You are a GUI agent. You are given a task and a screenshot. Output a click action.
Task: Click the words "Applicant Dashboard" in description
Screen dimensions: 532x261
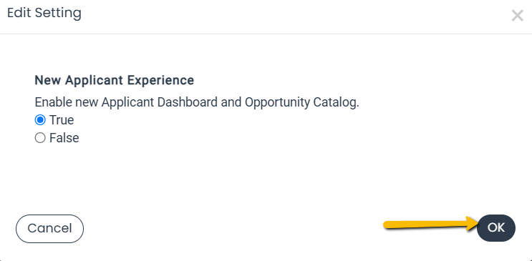(x=160, y=102)
